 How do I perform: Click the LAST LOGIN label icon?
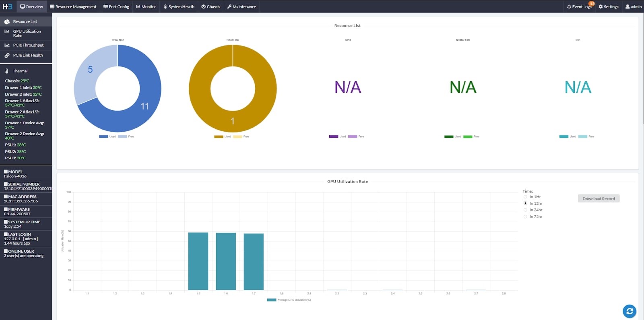pos(6,234)
